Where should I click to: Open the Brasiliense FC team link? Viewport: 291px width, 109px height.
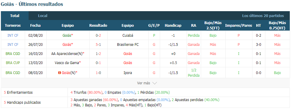[128, 45]
